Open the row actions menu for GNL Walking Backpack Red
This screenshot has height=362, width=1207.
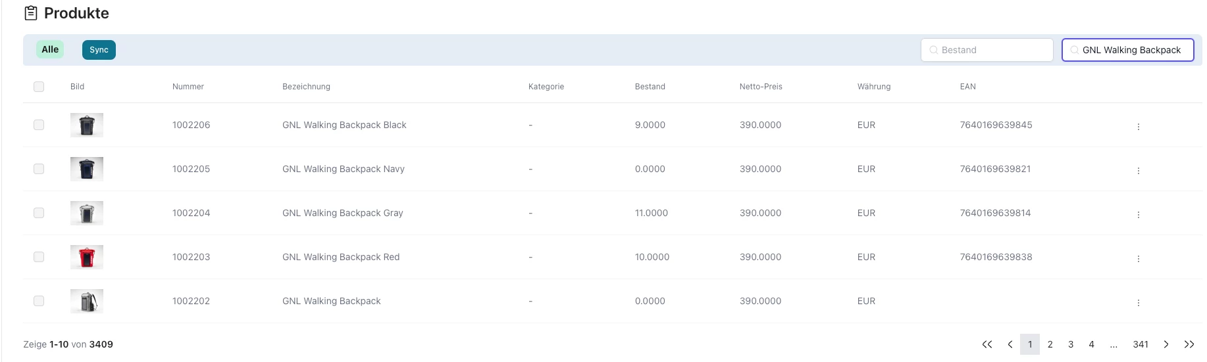pos(1138,259)
